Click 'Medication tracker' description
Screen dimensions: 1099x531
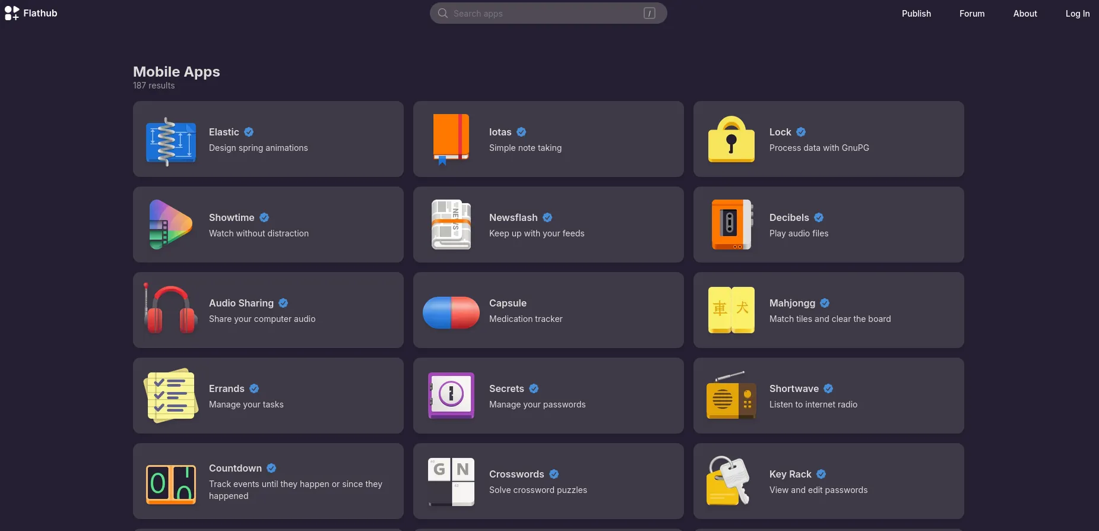[526, 319]
